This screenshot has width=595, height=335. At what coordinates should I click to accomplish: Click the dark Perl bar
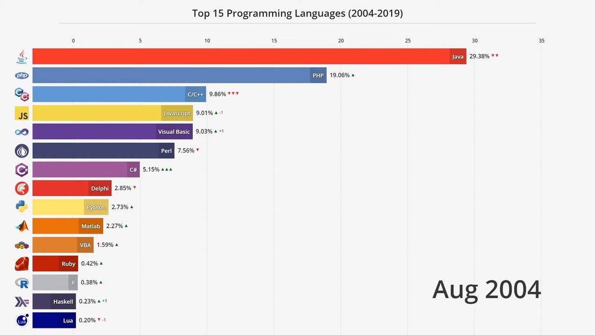point(104,150)
